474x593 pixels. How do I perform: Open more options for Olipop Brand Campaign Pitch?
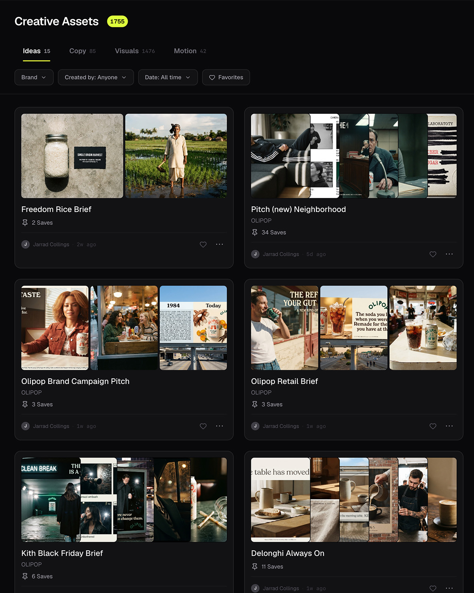click(220, 426)
